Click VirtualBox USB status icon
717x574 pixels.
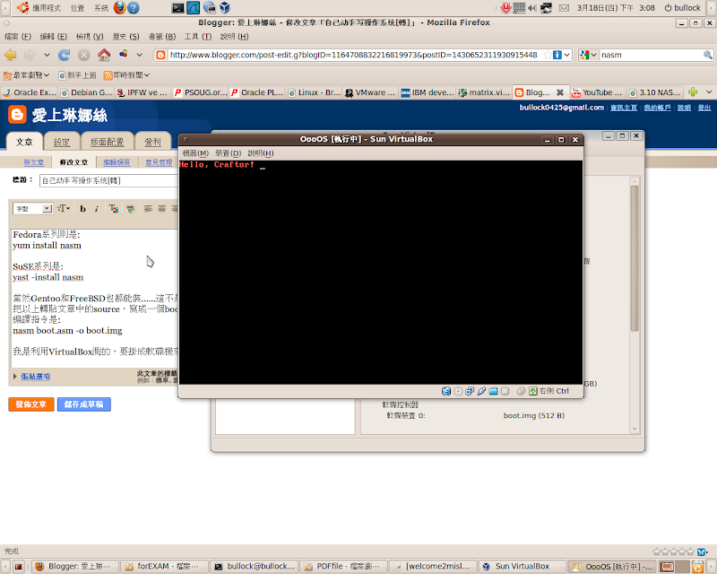[x=481, y=391]
